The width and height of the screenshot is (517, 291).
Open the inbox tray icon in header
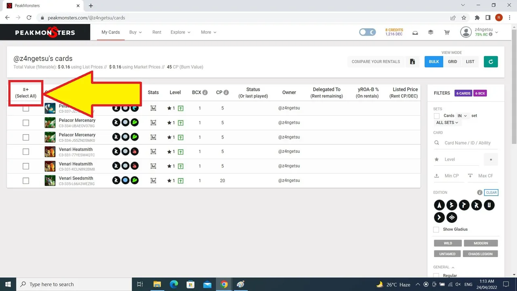(x=415, y=32)
